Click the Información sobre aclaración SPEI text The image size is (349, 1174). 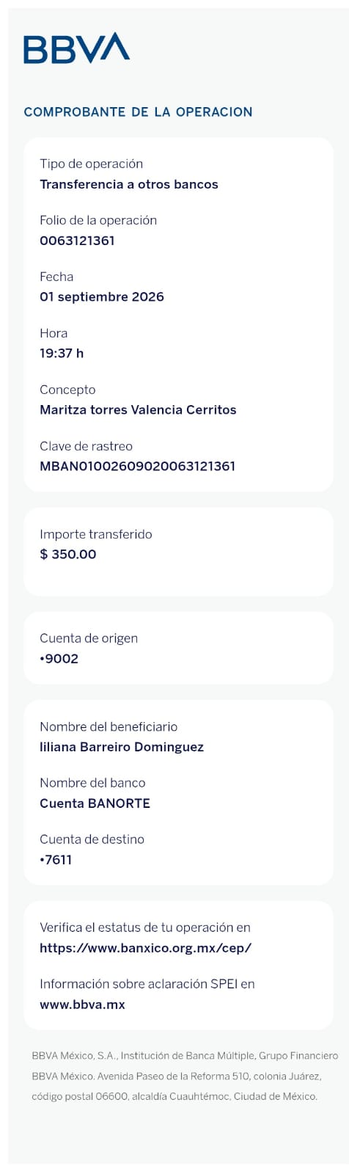147,984
